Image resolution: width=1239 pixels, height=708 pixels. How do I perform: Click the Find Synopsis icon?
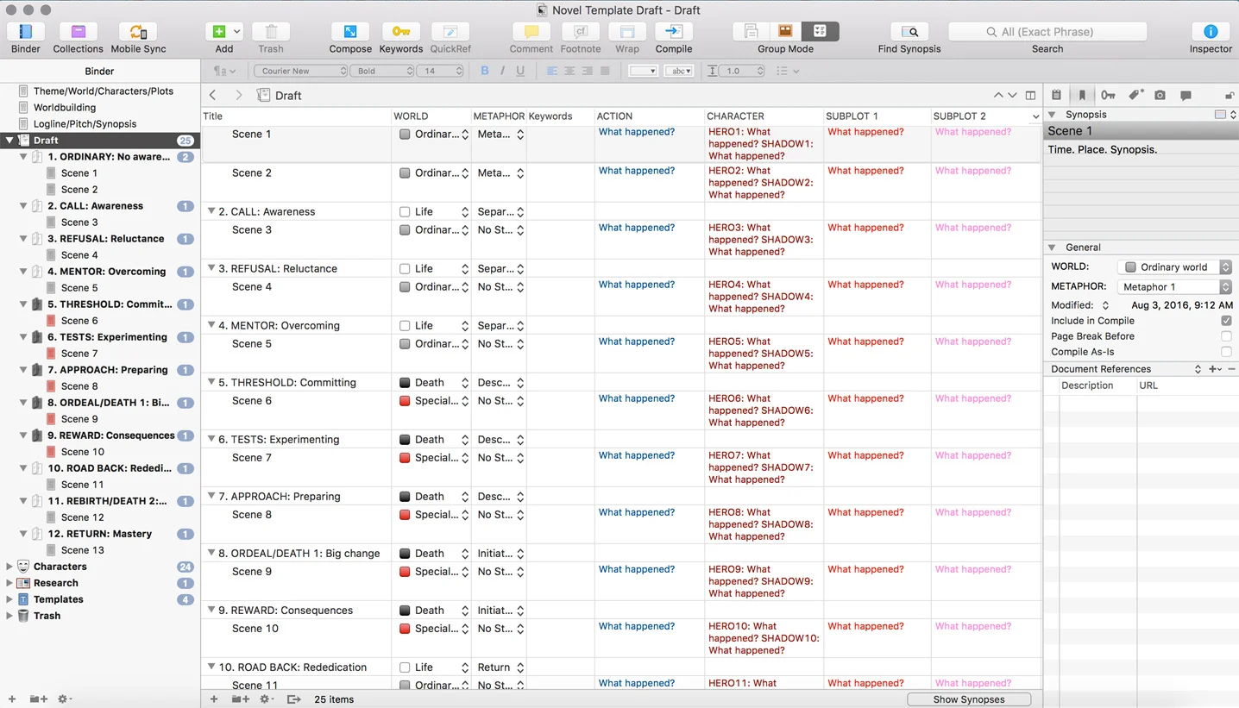tap(909, 32)
